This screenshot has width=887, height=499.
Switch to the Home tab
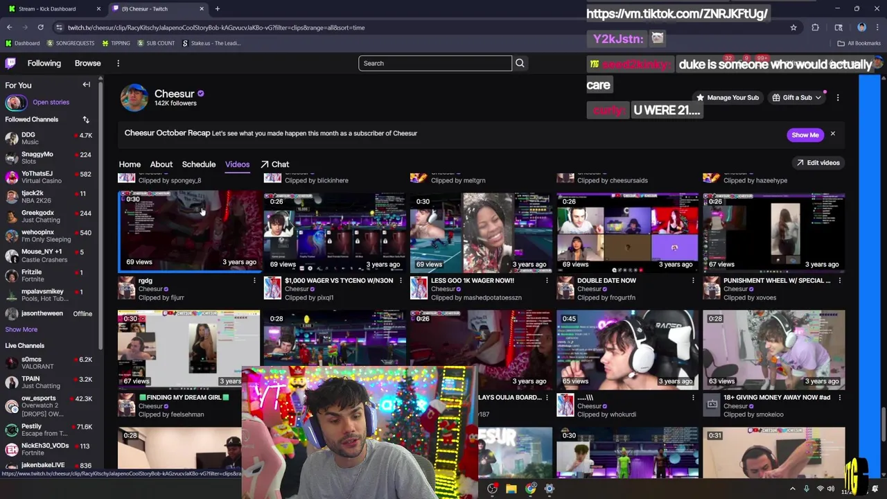coord(130,165)
